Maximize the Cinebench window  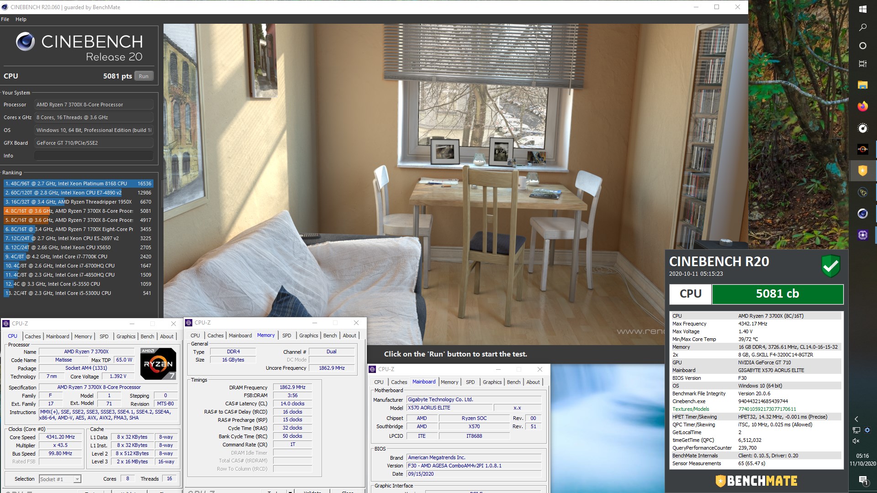[717, 7]
